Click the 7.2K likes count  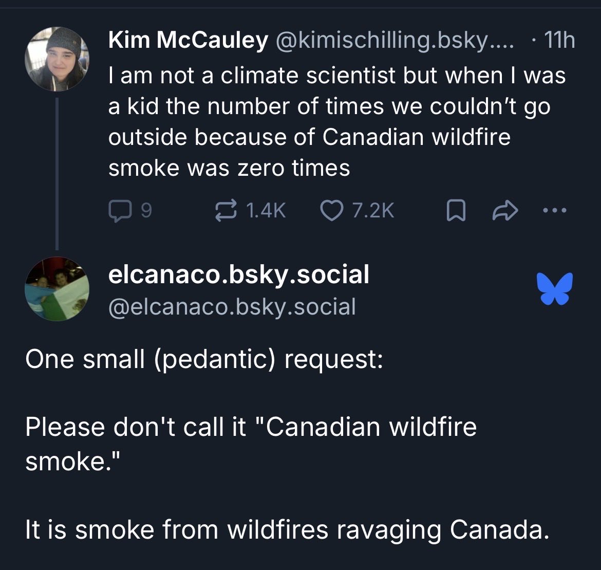point(373,211)
